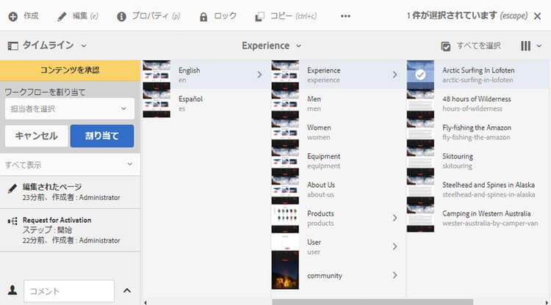Viewport: 551px width, 305px height.
Task: Open the 担当者を選択 dropdown
Action: pos(70,109)
